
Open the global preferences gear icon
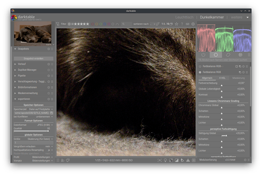193,24
